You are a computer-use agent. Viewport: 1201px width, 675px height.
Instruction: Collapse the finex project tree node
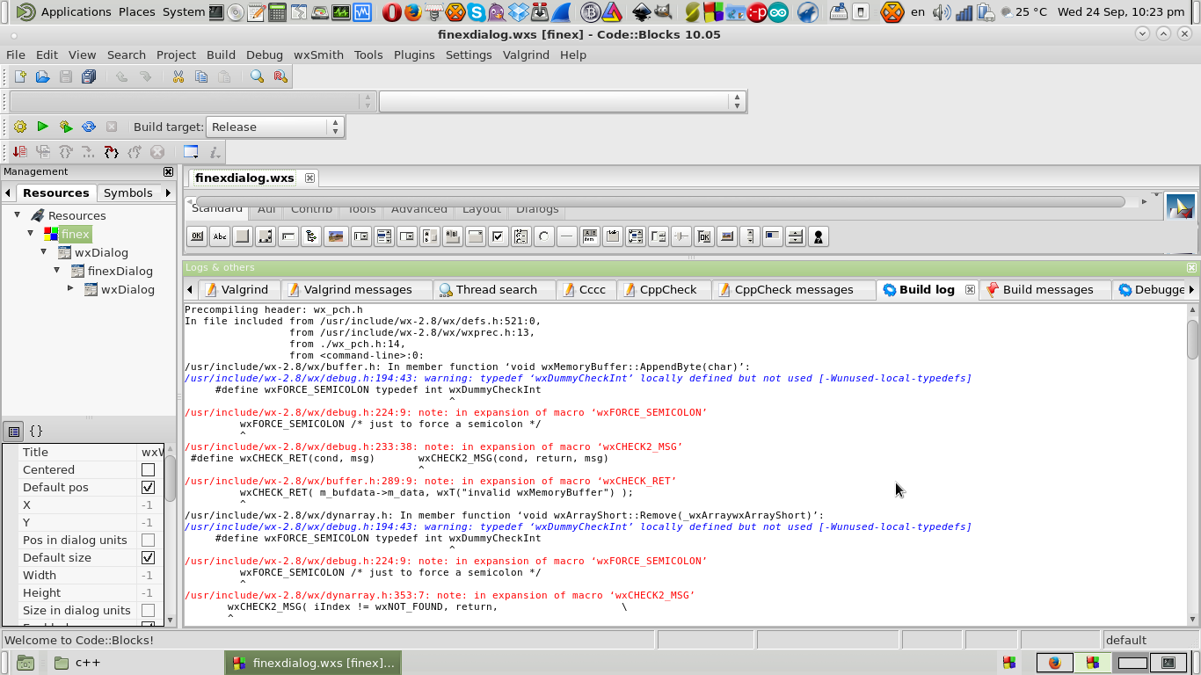coord(31,234)
